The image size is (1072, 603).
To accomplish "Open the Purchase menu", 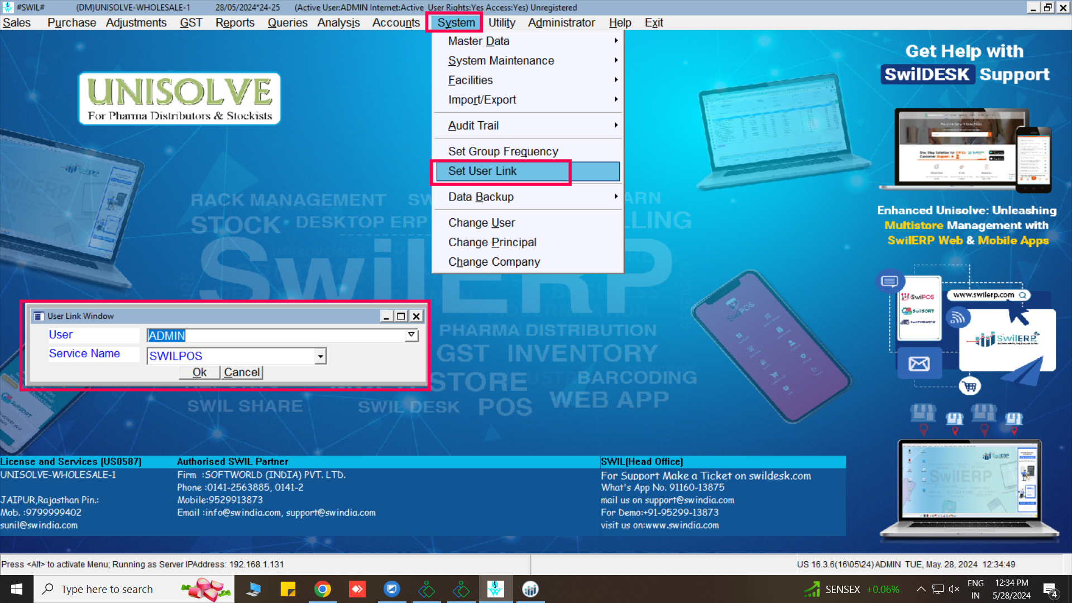I will 71,22.
